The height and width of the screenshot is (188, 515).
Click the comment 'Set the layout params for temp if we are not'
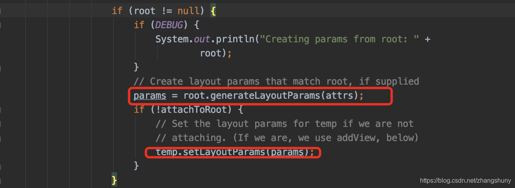pos(285,124)
